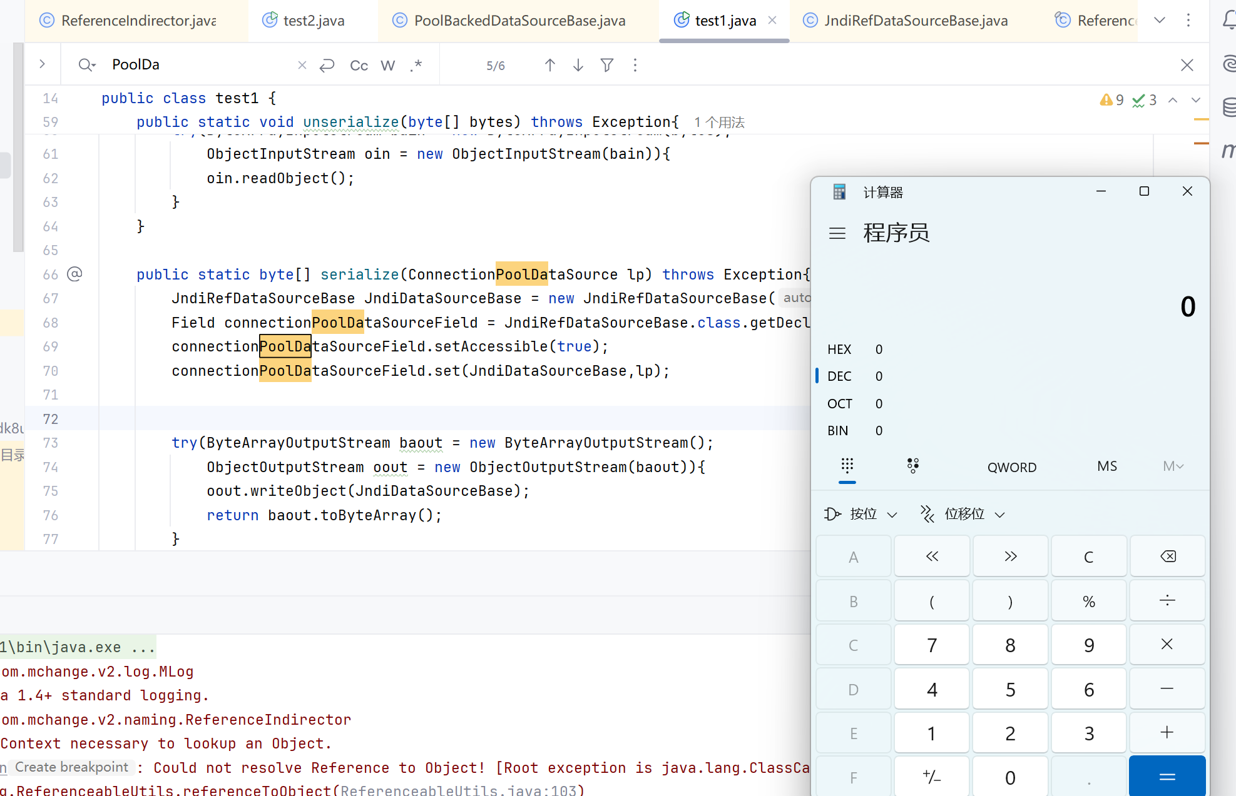
Task: Open Maven tool window icon
Action: tap(1228, 150)
